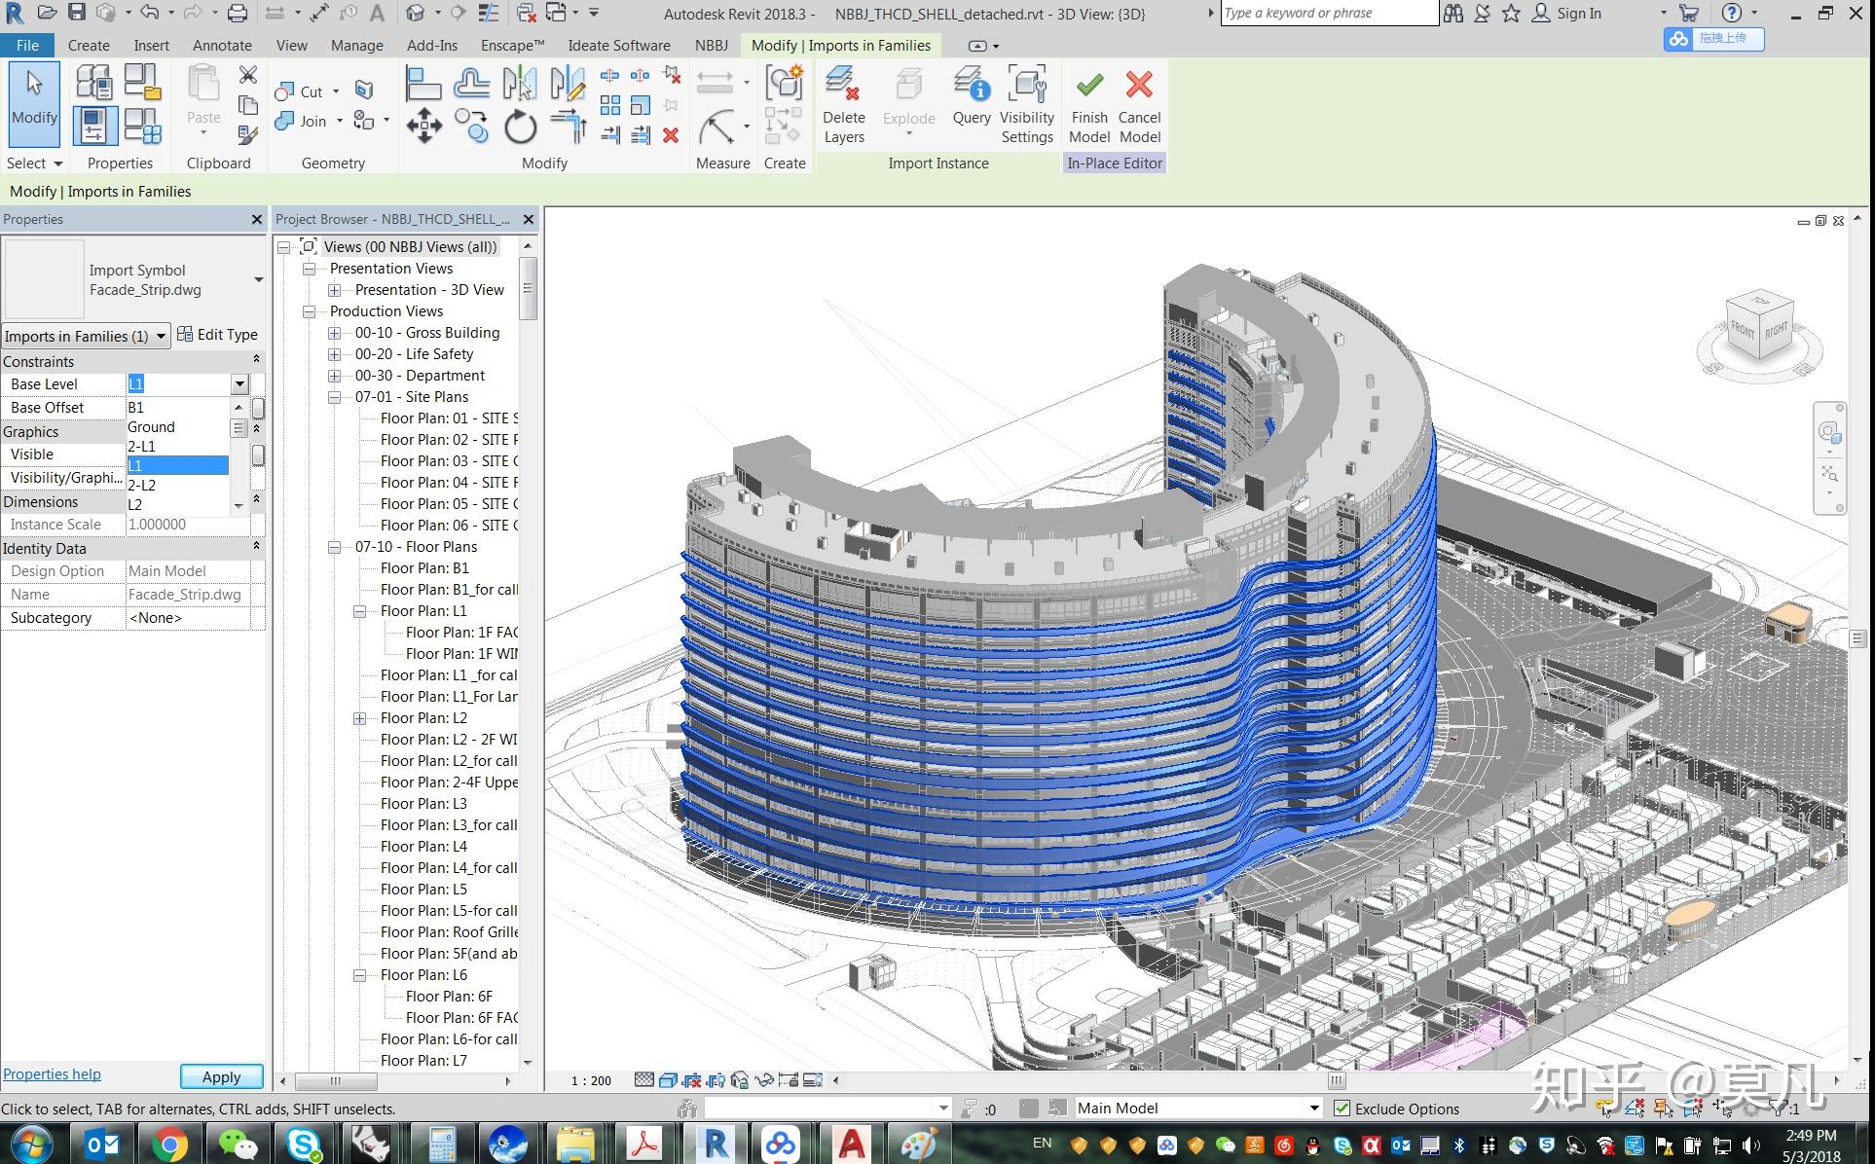Viewport: 1875px width, 1164px height.
Task: Switch to the Enscape ribbon tab
Action: (513, 46)
